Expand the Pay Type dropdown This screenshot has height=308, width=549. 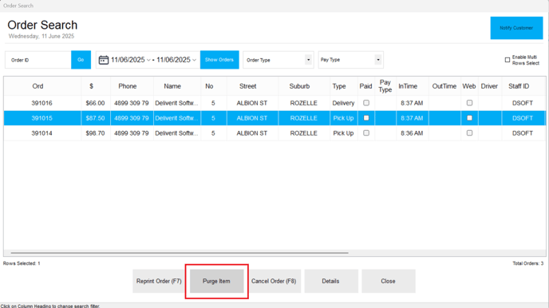(378, 60)
